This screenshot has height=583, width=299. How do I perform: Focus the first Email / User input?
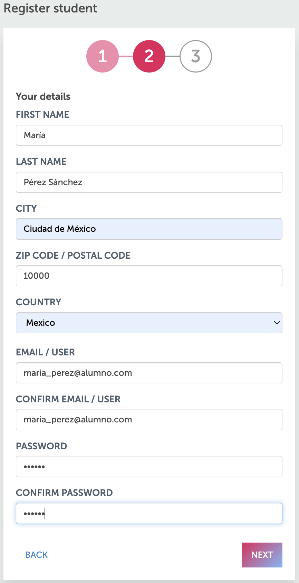pos(149,373)
